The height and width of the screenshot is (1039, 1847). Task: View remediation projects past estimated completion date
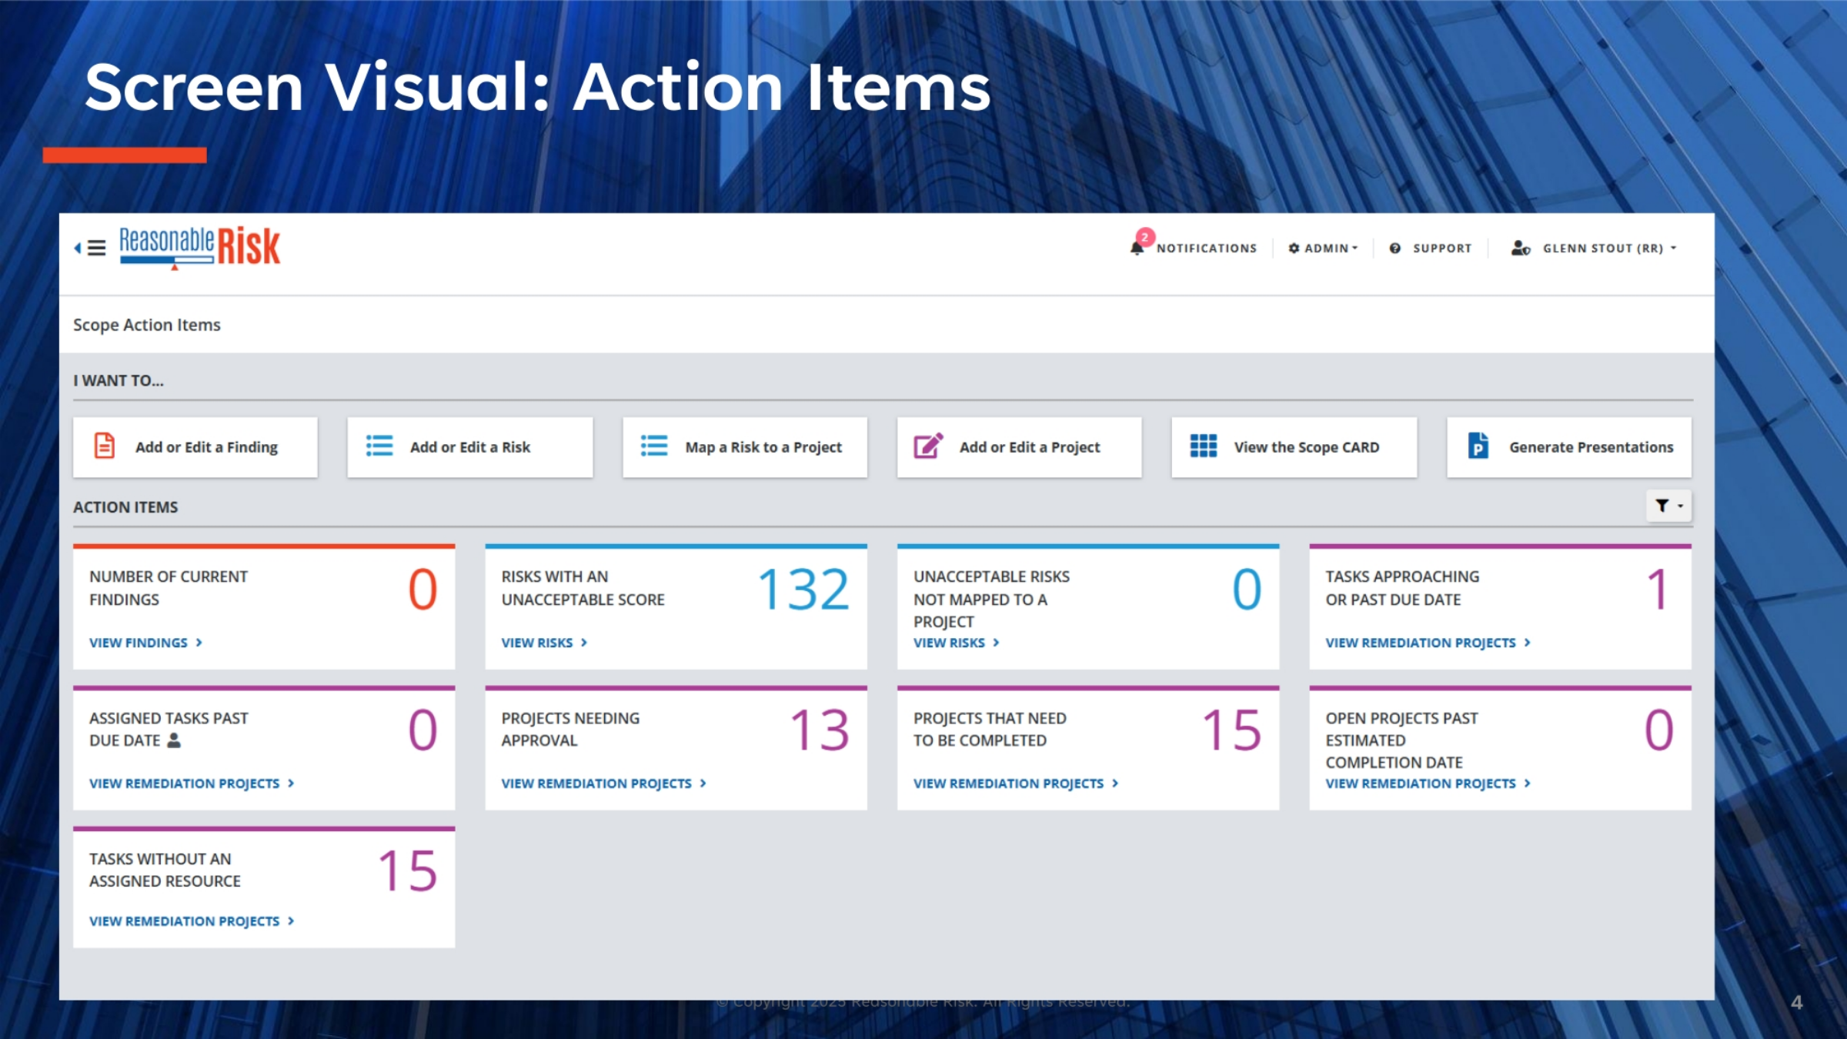coord(1428,783)
